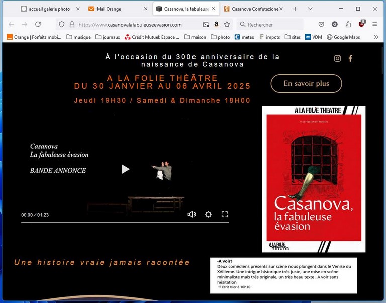The image size is (386, 303).
Task: Open the Casanova red poster image
Action: pos(314,179)
